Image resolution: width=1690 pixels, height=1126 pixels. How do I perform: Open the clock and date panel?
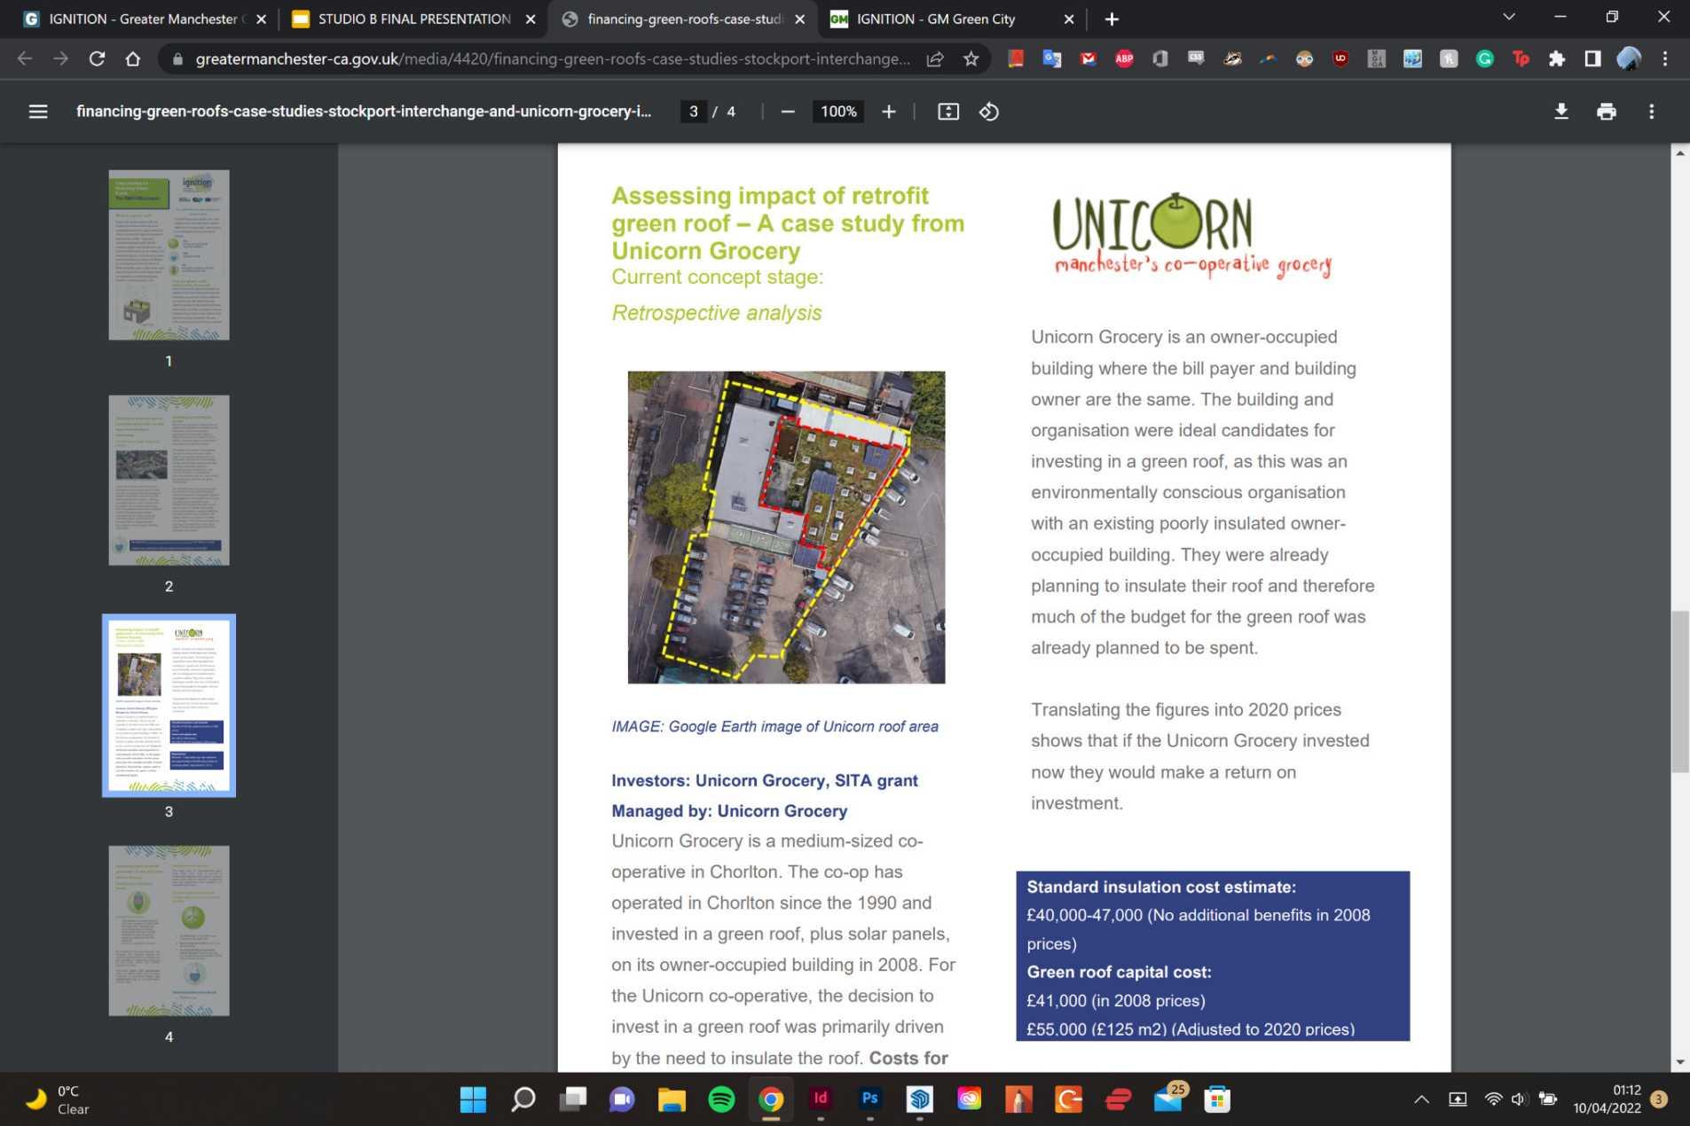click(1607, 1099)
